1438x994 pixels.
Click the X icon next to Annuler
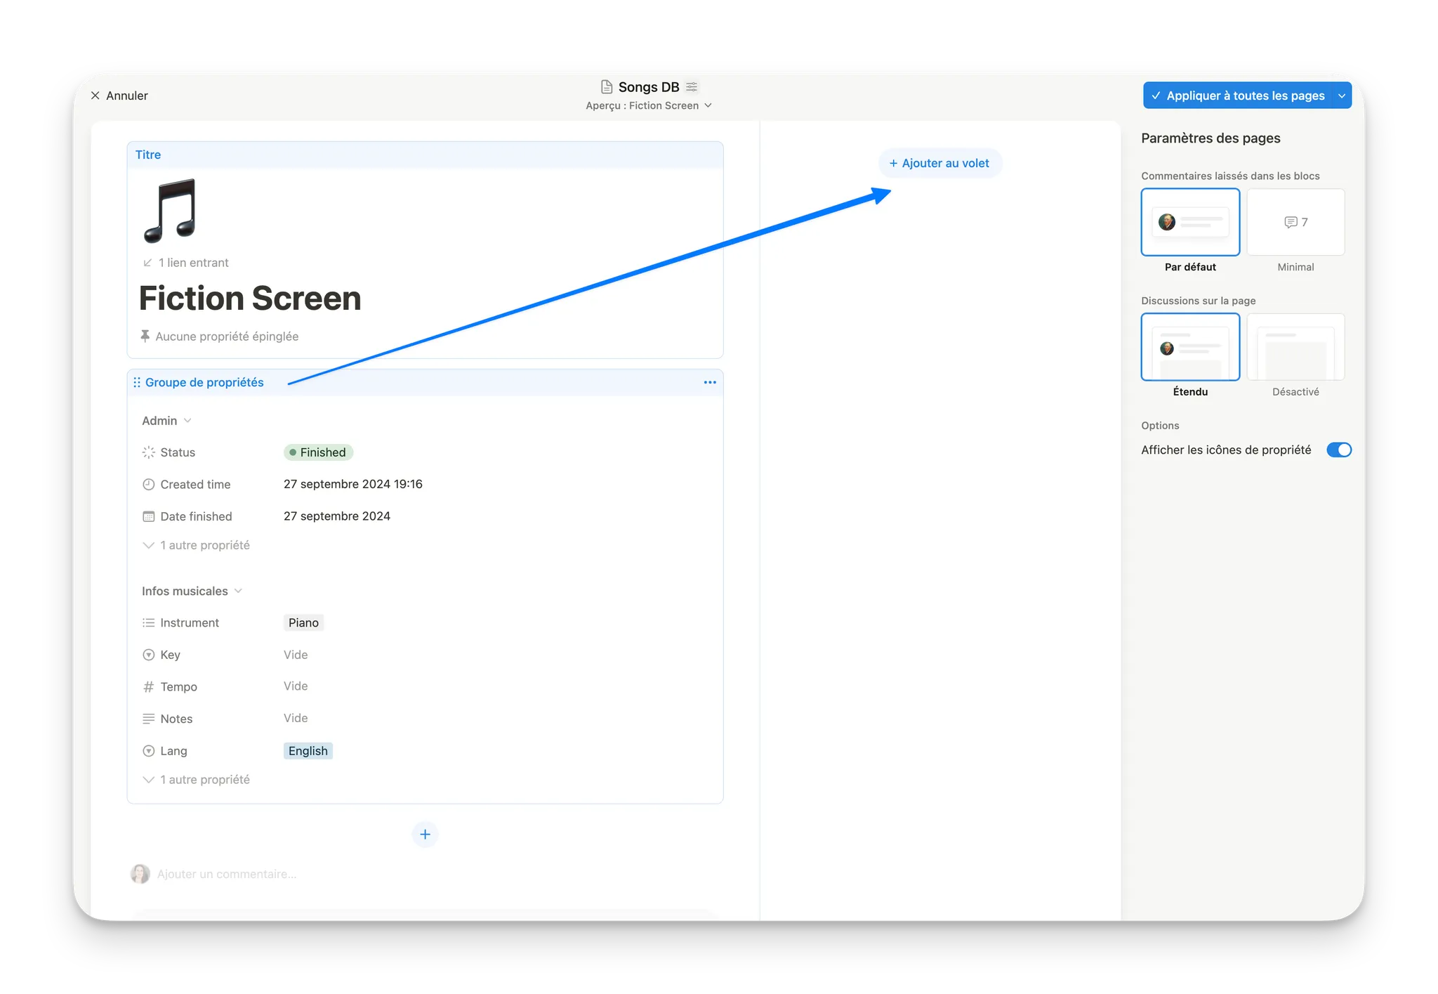[95, 96]
